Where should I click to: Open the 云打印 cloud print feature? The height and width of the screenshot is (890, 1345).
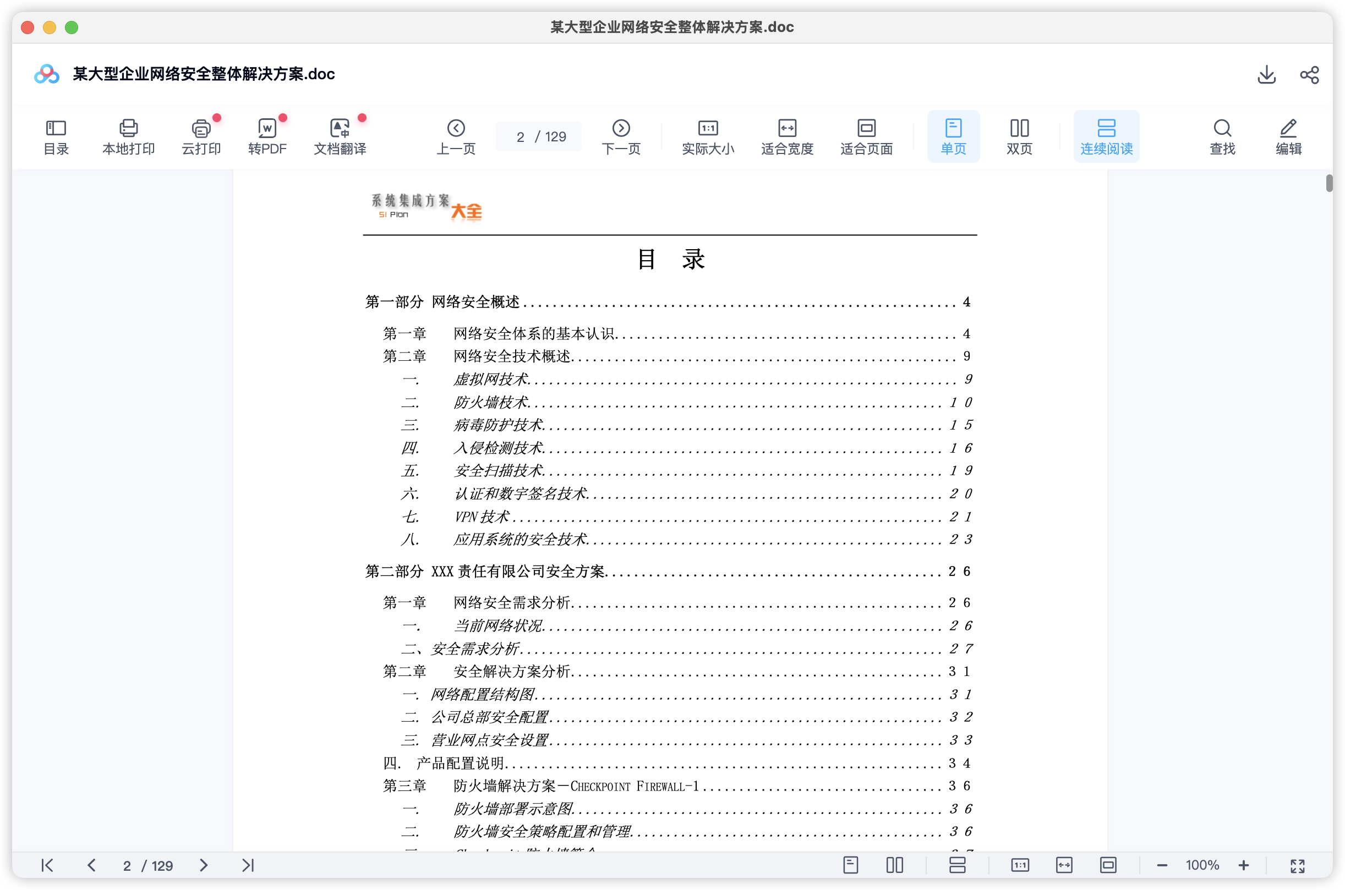click(201, 136)
